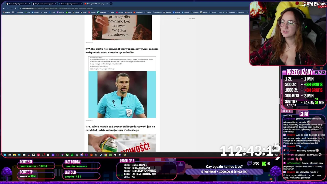
Task: Expand the STOCK bookmarks folder
Action: 213,12
